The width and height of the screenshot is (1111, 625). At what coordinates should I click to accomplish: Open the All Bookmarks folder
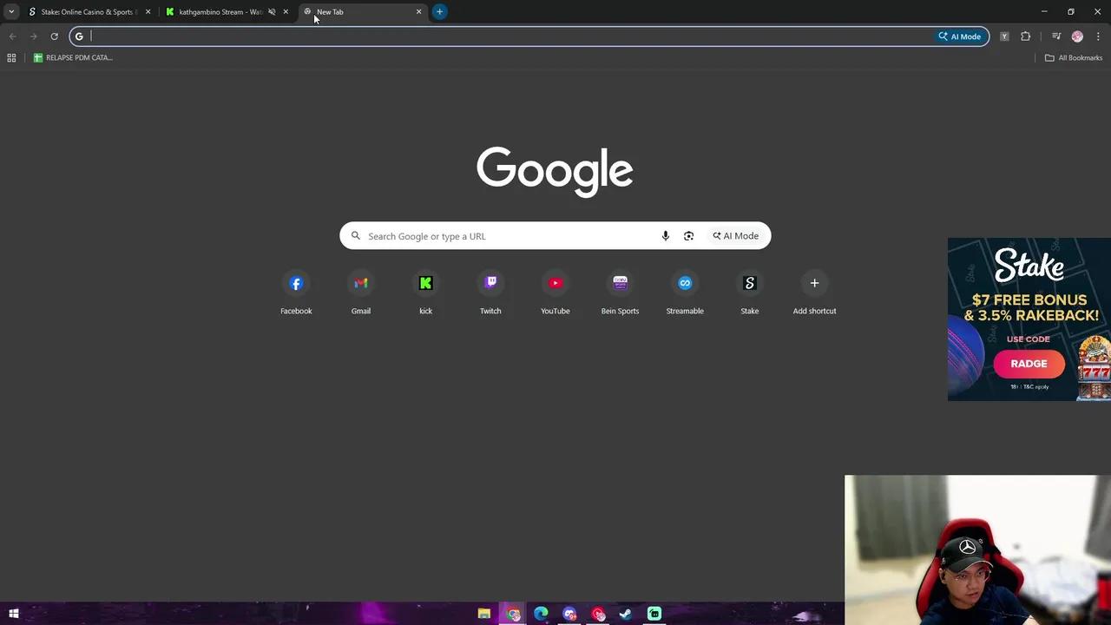[x=1074, y=58]
